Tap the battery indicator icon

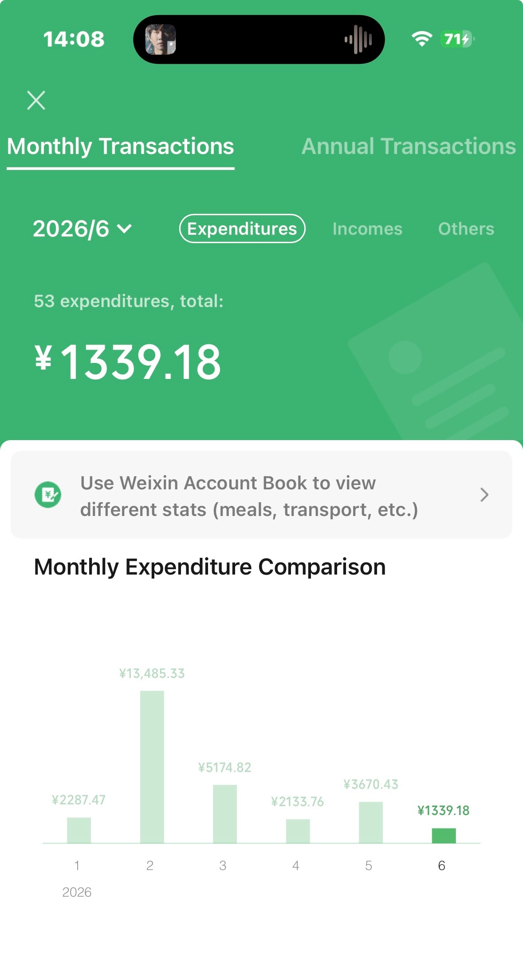pos(457,39)
